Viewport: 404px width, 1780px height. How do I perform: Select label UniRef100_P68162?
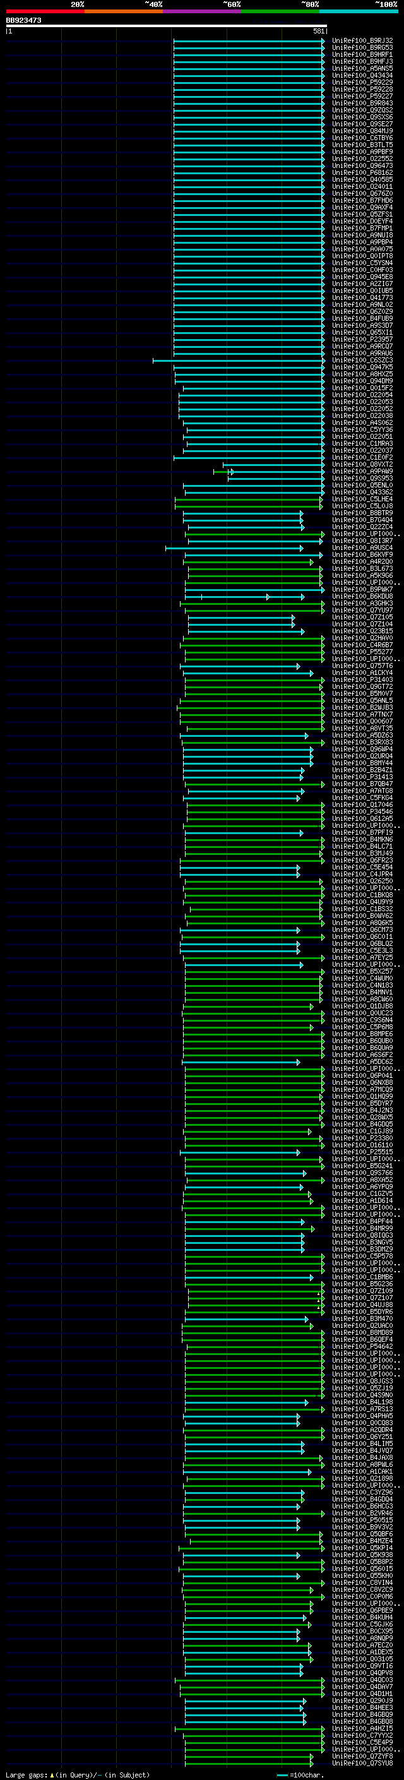click(x=362, y=173)
